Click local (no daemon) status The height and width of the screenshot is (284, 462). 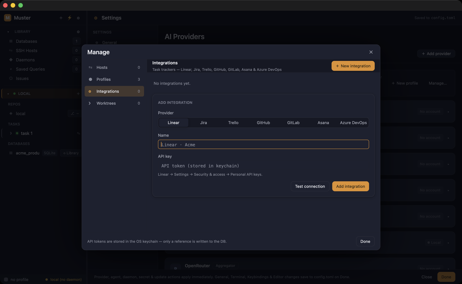(x=64, y=279)
